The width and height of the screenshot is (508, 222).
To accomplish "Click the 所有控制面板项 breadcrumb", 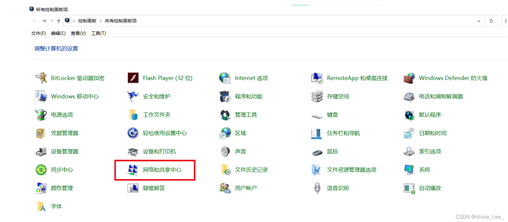I will 121,21.
